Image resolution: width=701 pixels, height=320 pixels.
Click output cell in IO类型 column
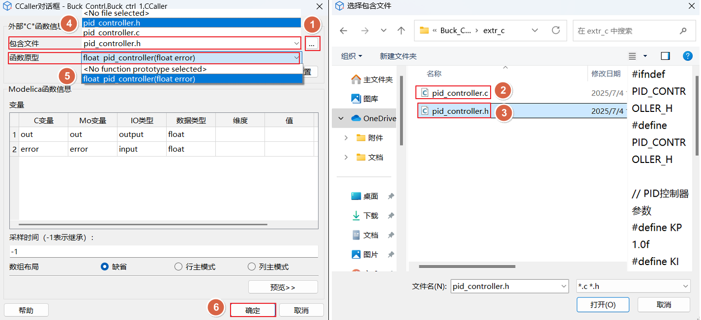pyautogui.click(x=142, y=134)
